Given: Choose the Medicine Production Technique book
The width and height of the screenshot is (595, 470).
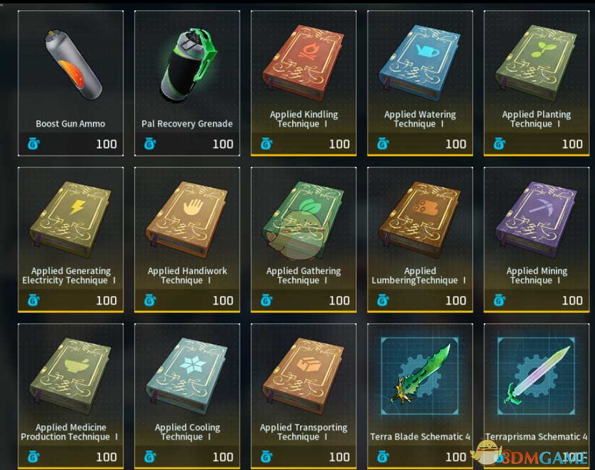Looking at the screenshot, I should tap(71, 396).
